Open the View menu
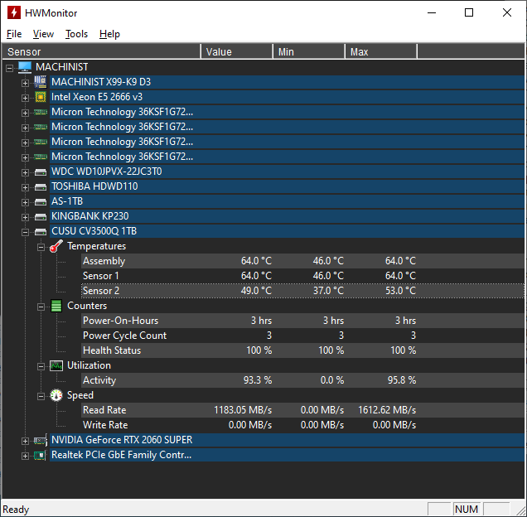Viewport: 527px width, 517px height. coord(43,34)
